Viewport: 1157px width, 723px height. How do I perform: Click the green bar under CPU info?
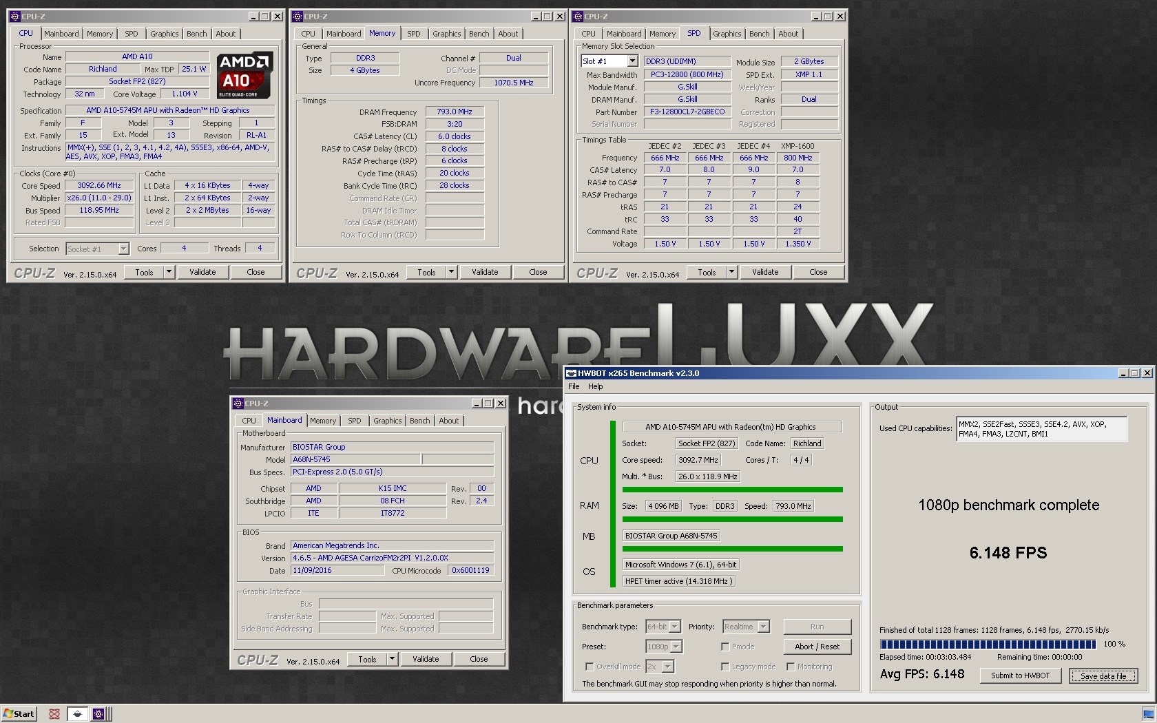733,490
